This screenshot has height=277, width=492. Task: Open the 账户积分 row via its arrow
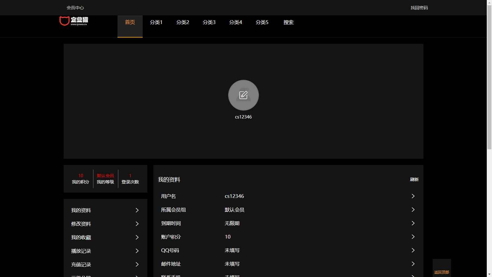(x=413, y=237)
